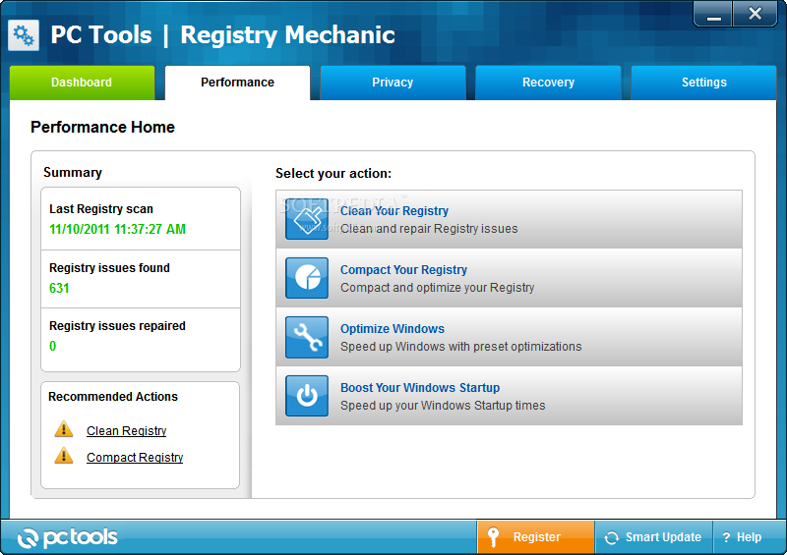The width and height of the screenshot is (787, 555).
Task: Open the Compact Your Registry title link
Action: click(403, 270)
